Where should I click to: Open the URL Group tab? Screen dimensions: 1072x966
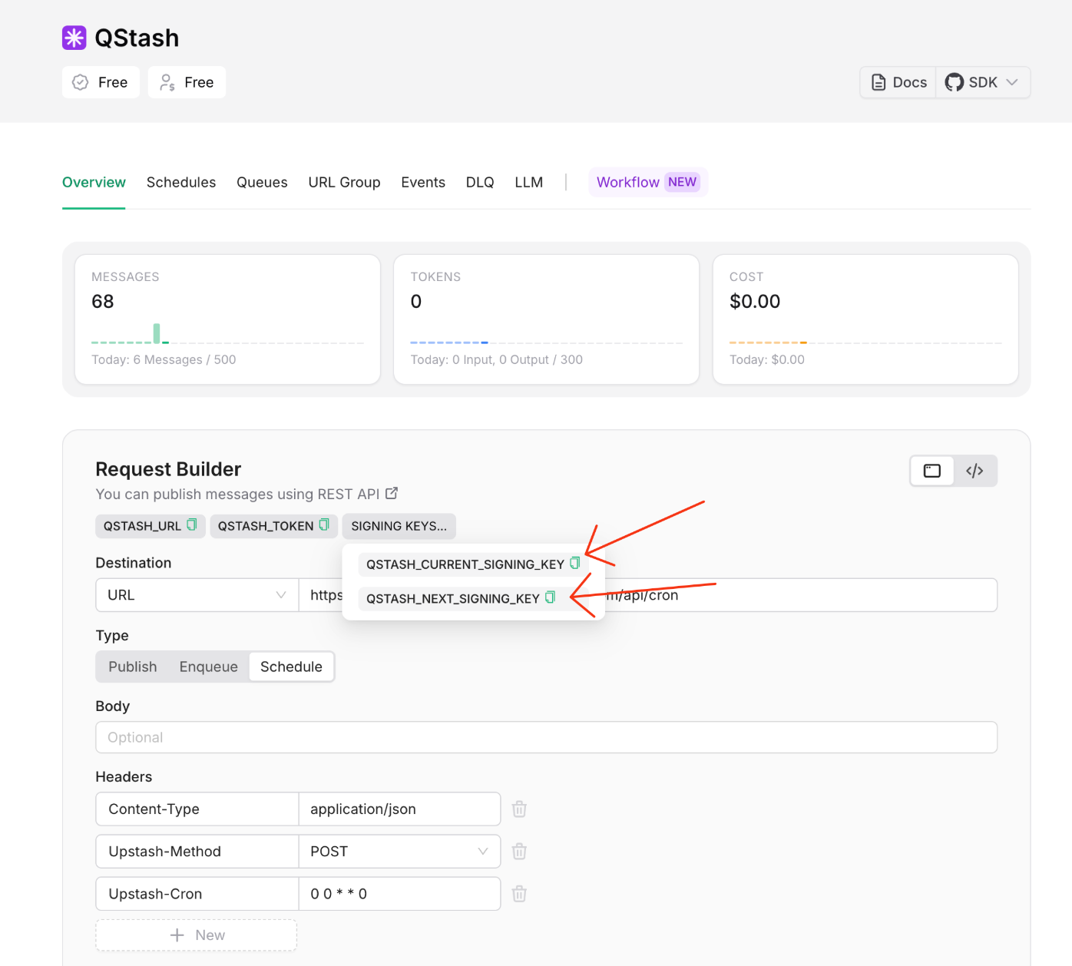[x=344, y=182]
